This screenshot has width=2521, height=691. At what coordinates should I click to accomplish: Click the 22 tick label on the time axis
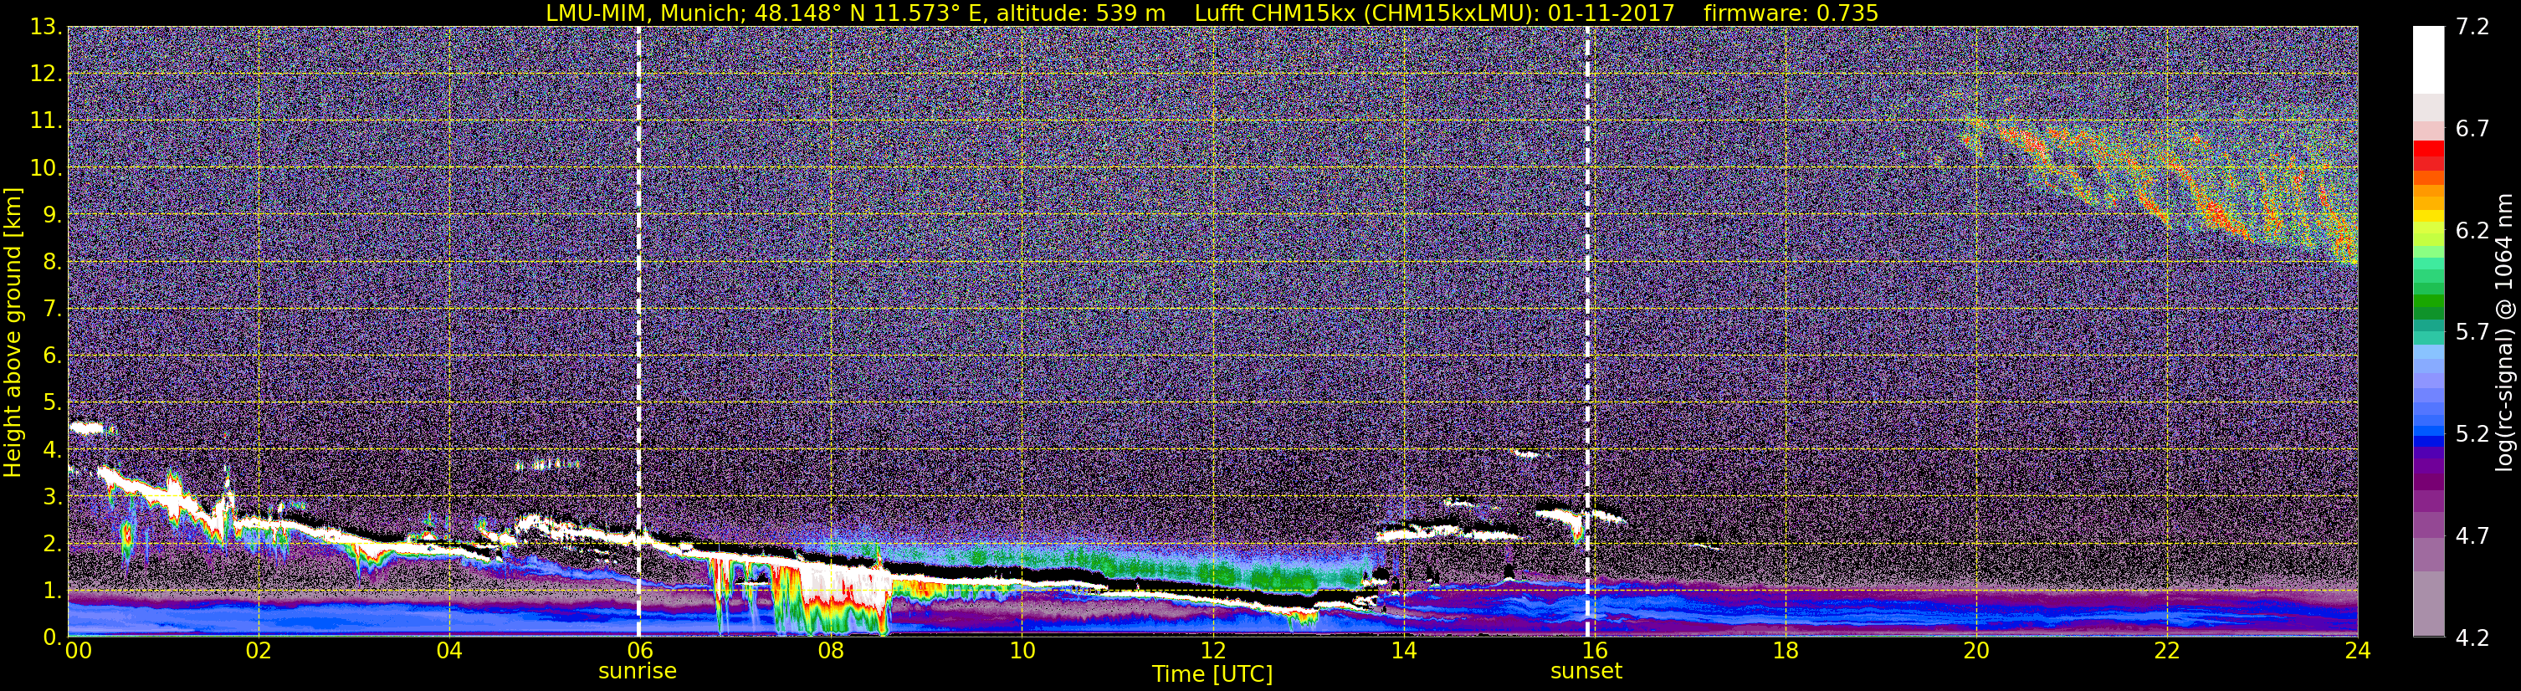click(2167, 651)
